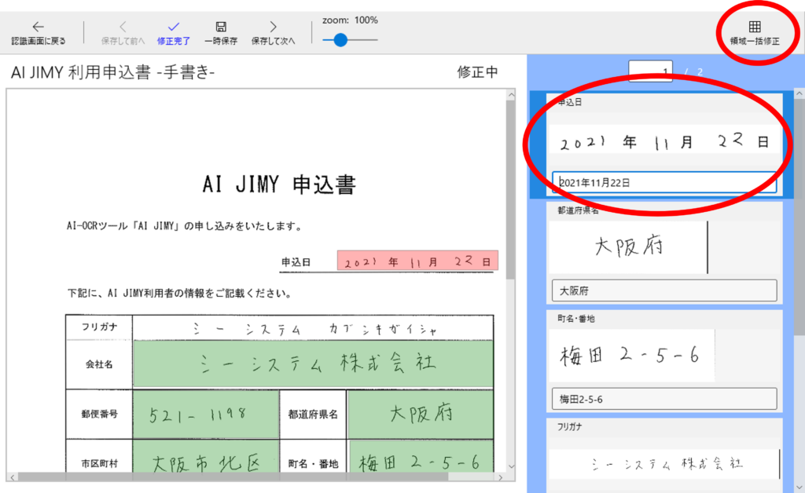Click the side panel scroll-down arrow
Image resolution: width=805 pixels, height=493 pixels.
coord(799,487)
